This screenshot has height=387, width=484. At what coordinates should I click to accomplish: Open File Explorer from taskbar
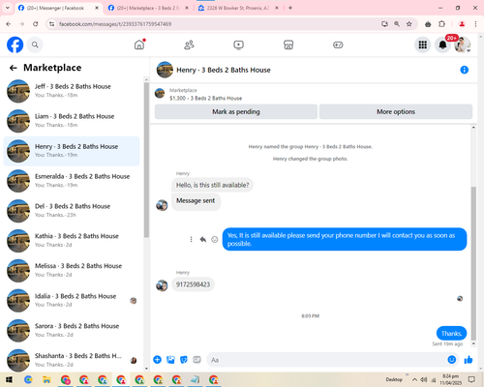[46, 380]
